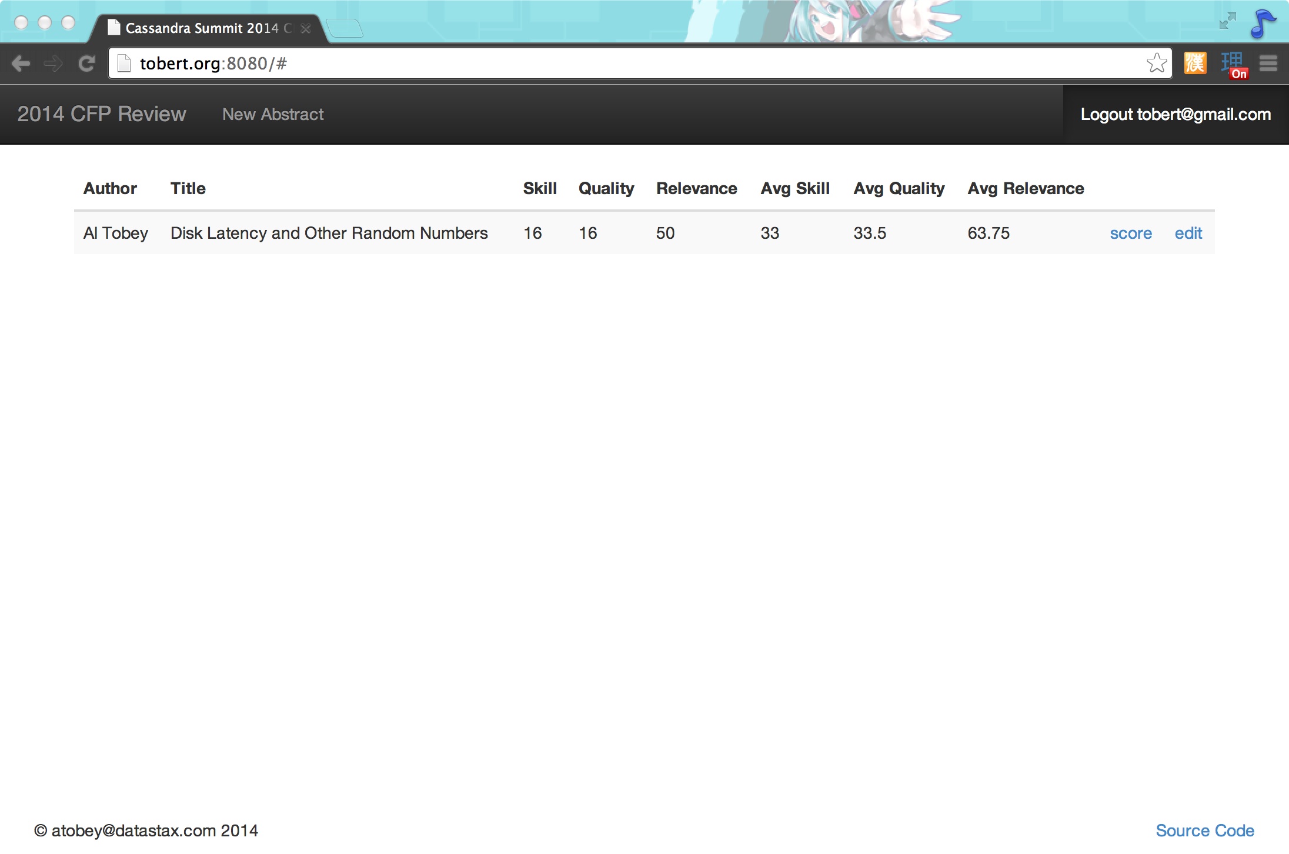Log out of tobert@gmail.com
Screen dimensions: 1289x854
[x=1176, y=114]
